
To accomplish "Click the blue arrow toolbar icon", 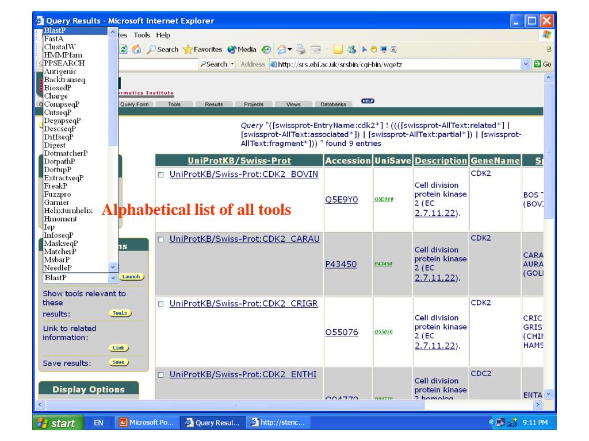I will [x=364, y=49].
